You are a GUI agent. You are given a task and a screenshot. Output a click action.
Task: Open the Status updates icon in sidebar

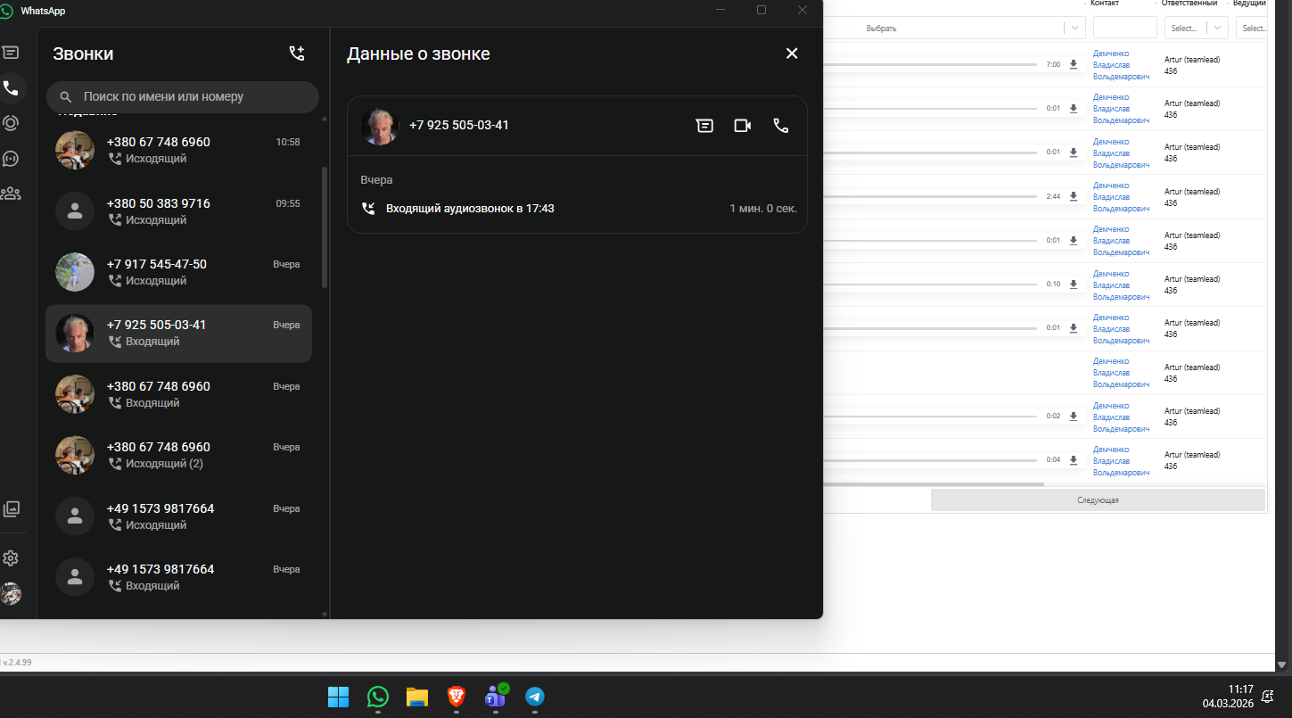click(x=11, y=123)
